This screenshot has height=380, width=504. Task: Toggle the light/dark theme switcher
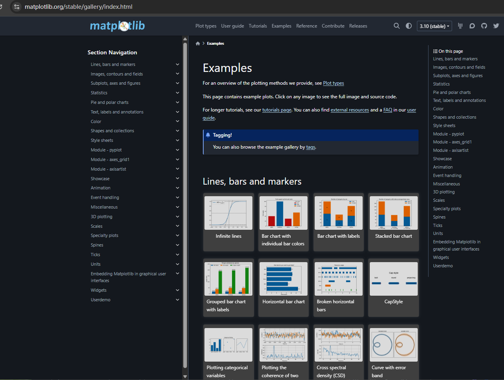click(x=409, y=26)
